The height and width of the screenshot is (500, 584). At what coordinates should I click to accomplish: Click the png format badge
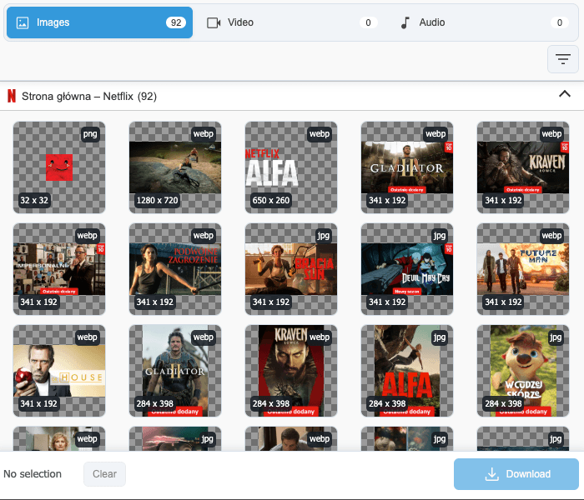[90, 134]
